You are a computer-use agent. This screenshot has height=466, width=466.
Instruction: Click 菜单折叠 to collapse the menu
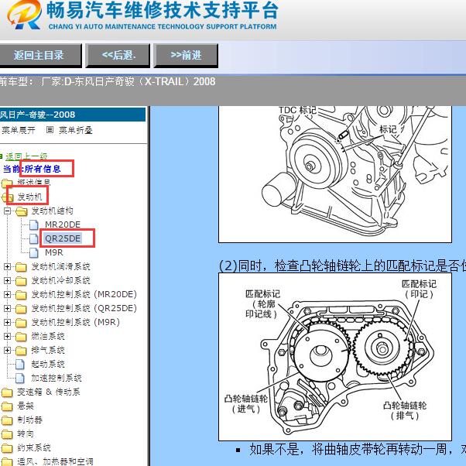click(76, 130)
